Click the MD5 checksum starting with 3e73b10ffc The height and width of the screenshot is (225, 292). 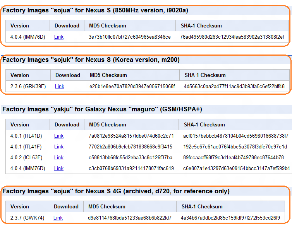[129, 37]
